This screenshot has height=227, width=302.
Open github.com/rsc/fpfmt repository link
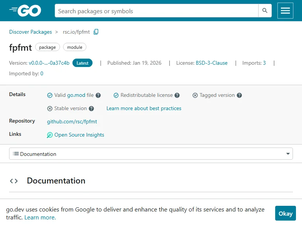tap(72, 121)
